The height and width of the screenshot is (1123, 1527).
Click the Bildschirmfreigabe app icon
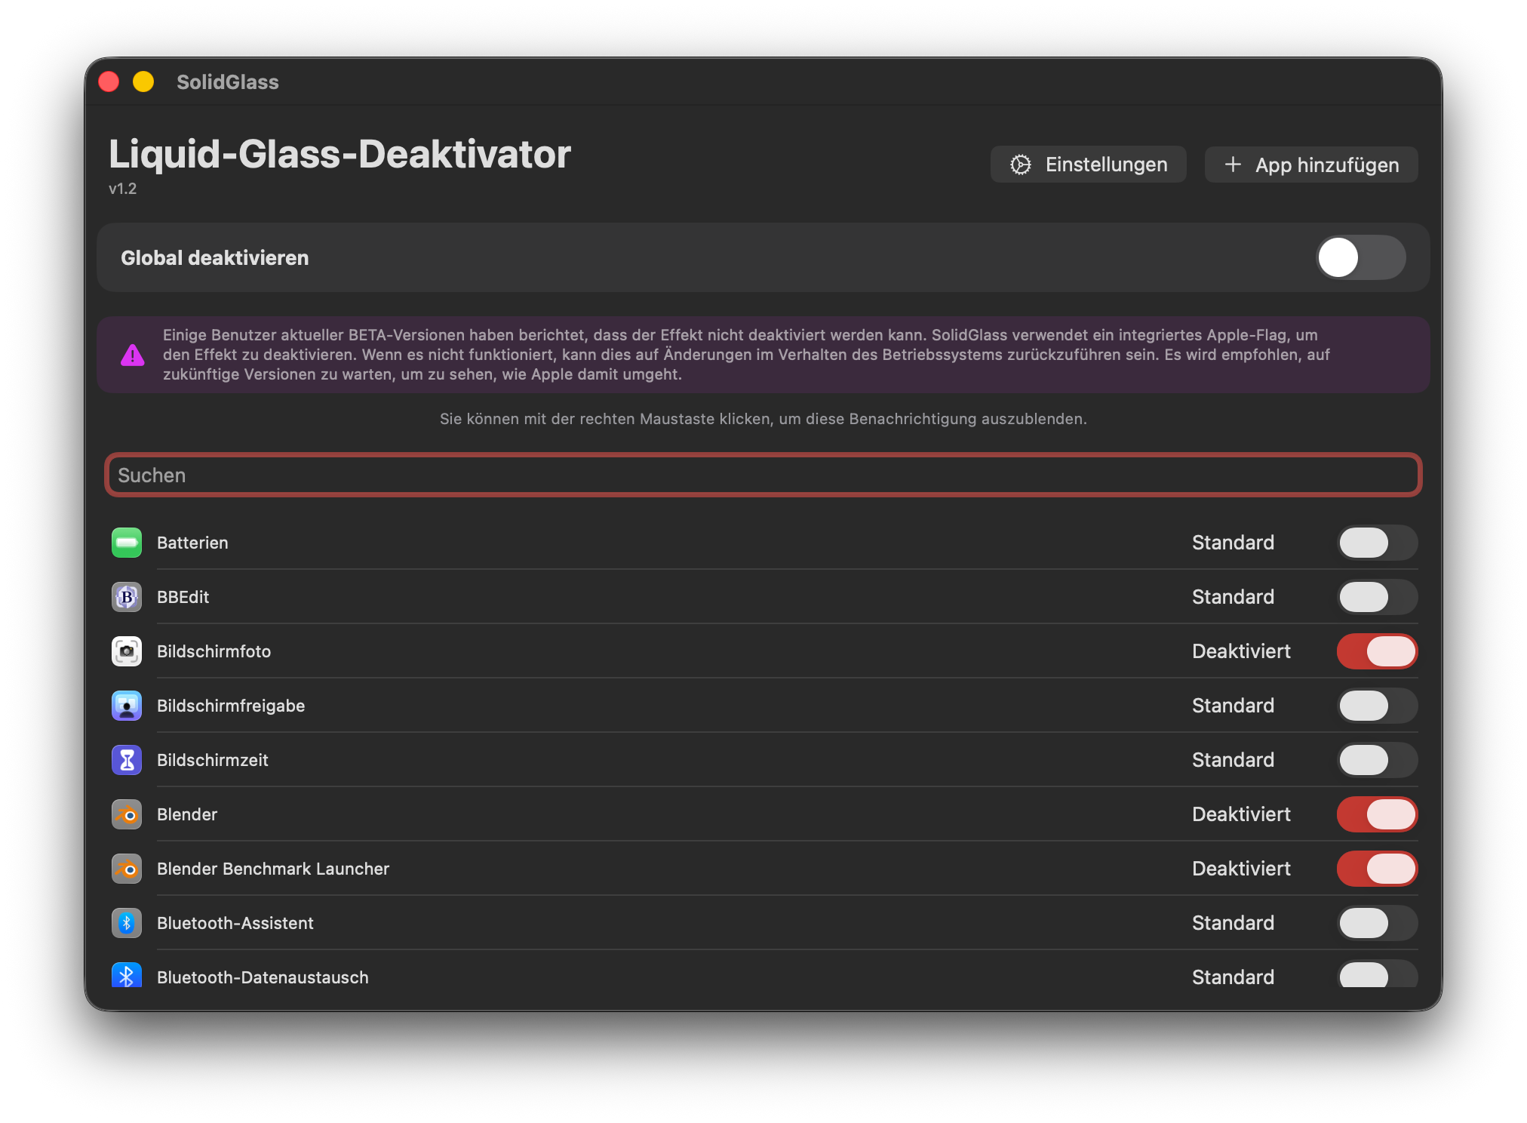tap(127, 706)
